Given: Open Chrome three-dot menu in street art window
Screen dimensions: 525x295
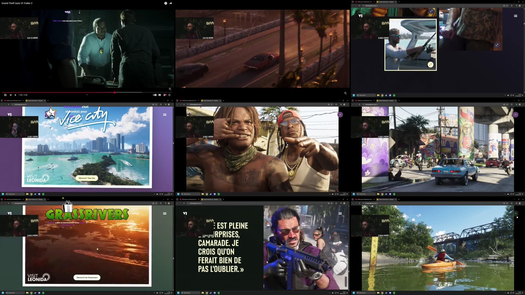Looking at the screenshot, I should [x=523, y=105].
